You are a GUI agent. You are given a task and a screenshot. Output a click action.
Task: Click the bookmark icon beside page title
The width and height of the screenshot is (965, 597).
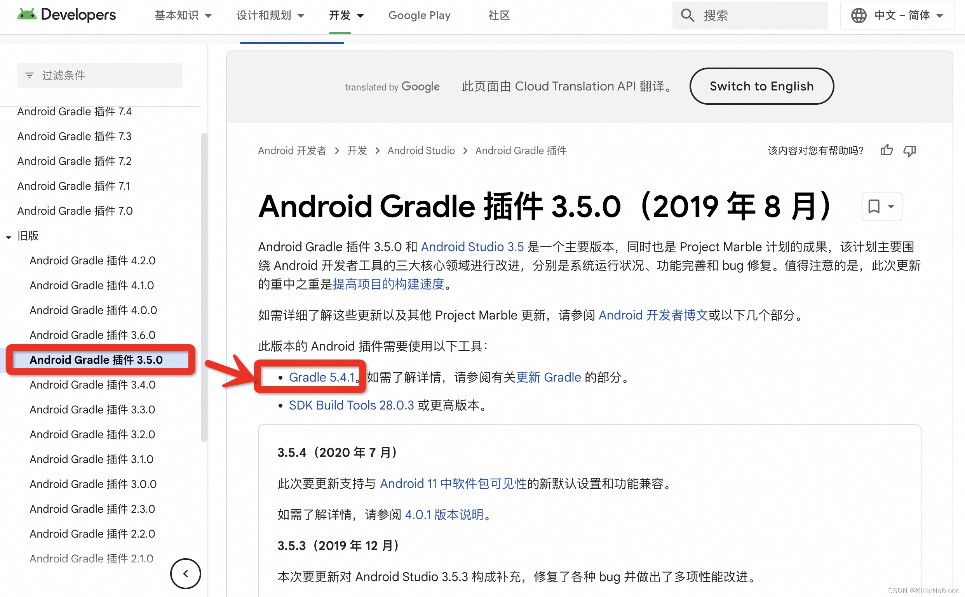tap(874, 207)
